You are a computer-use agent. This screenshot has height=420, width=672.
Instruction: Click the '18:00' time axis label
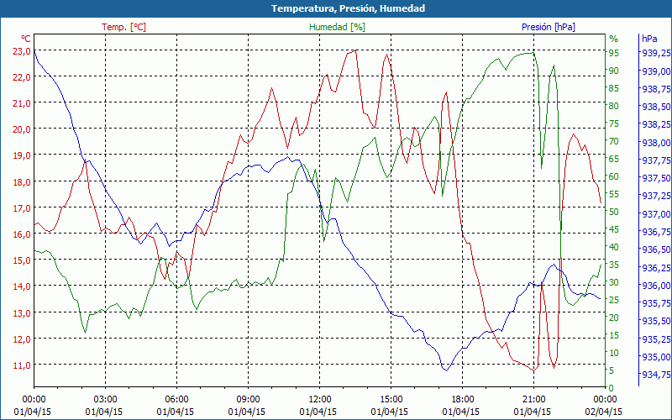point(462,400)
